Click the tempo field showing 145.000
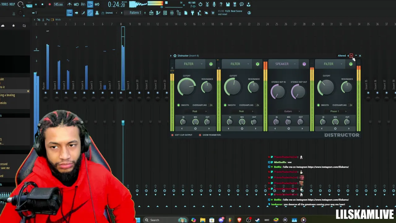Viewport: 396px width, 223px height. tap(58, 4)
